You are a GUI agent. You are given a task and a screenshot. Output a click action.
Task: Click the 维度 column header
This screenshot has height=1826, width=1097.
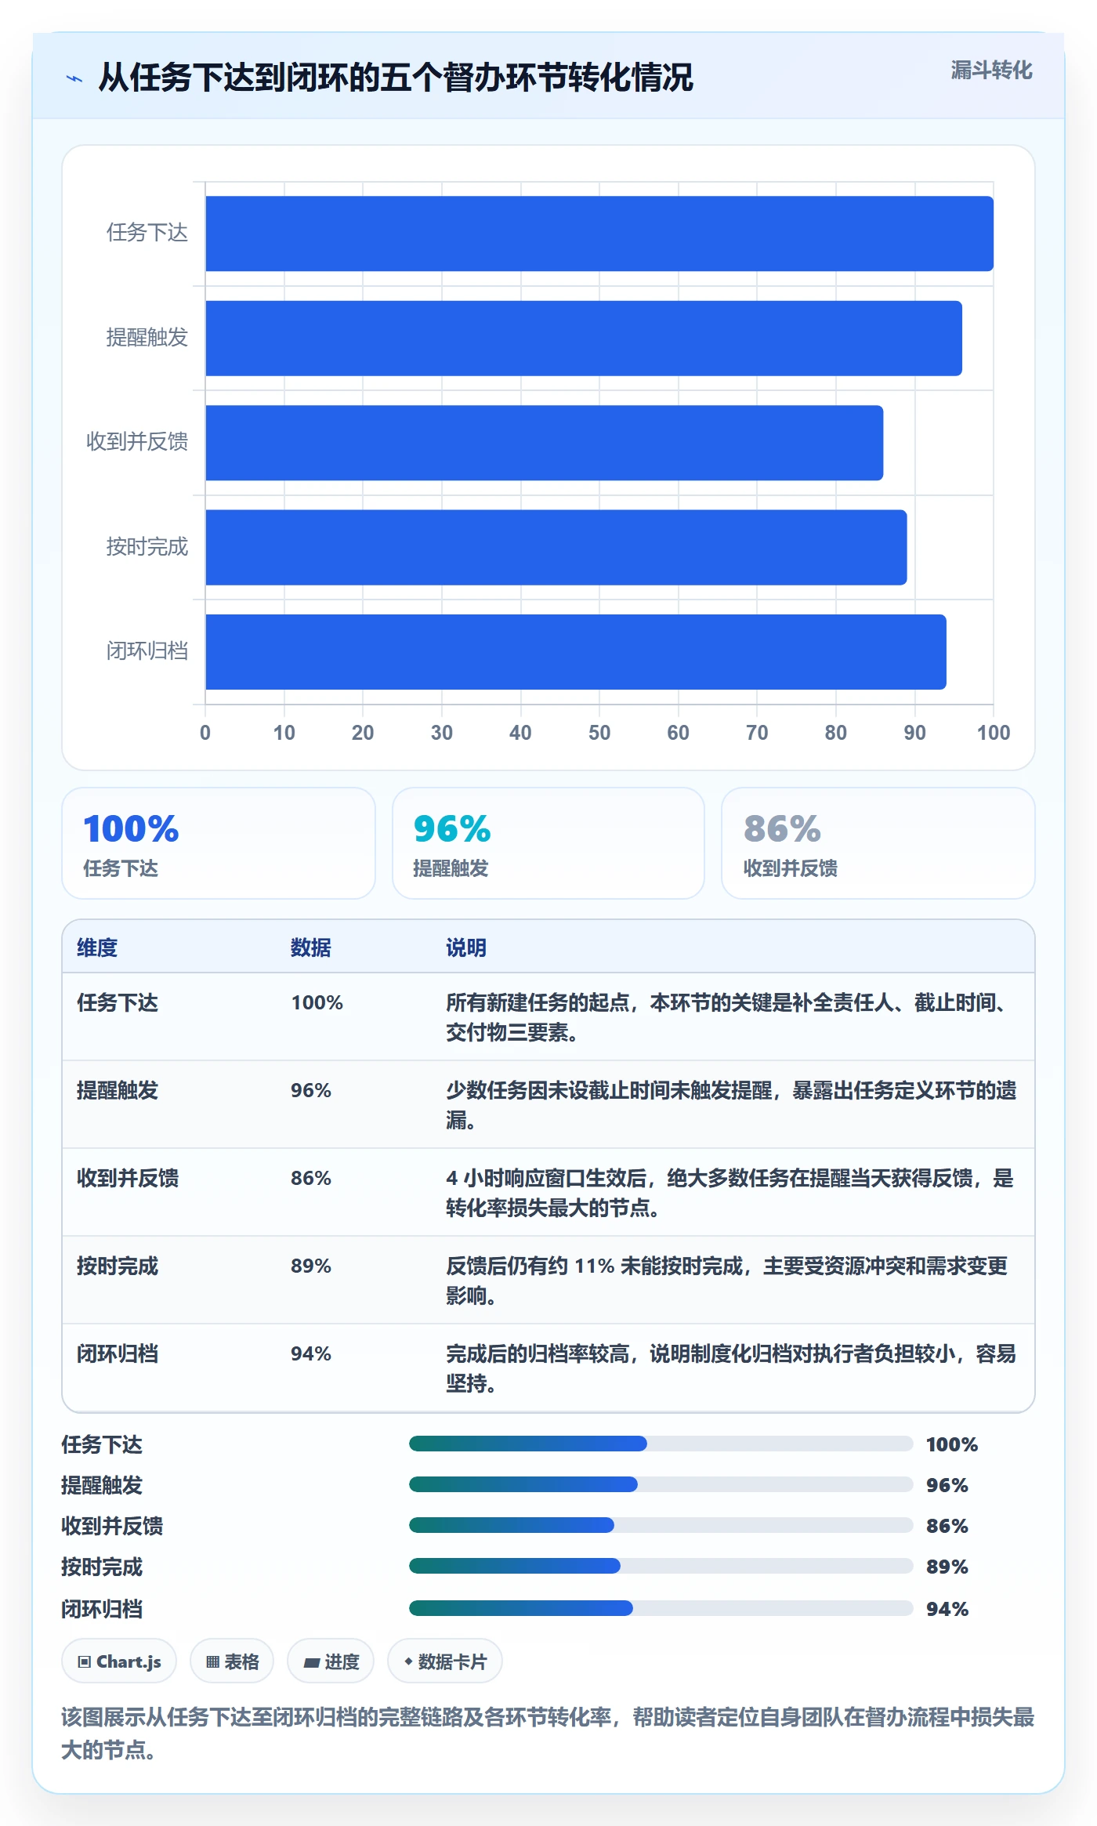(97, 947)
